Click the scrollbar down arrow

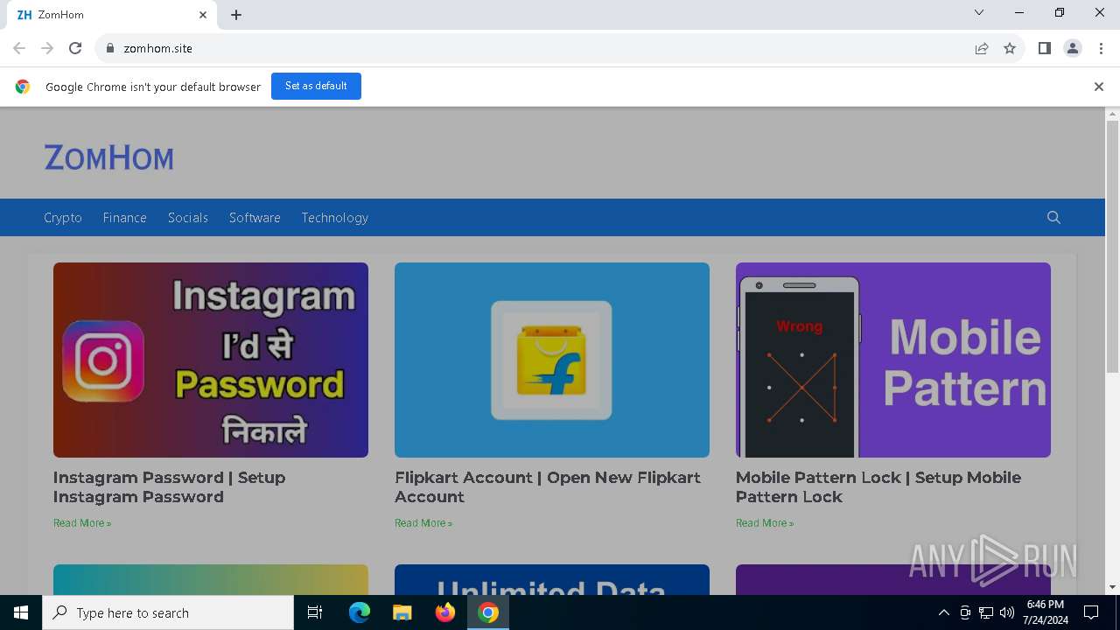(x=1112, y=587)
